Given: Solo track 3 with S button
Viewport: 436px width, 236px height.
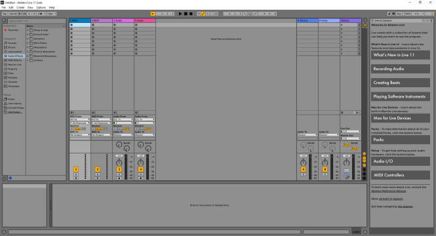Looking at the screenshot, I should [119, 174].
